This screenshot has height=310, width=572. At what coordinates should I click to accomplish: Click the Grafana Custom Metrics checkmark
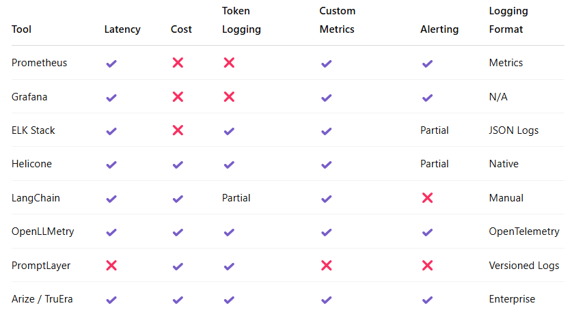326,98
